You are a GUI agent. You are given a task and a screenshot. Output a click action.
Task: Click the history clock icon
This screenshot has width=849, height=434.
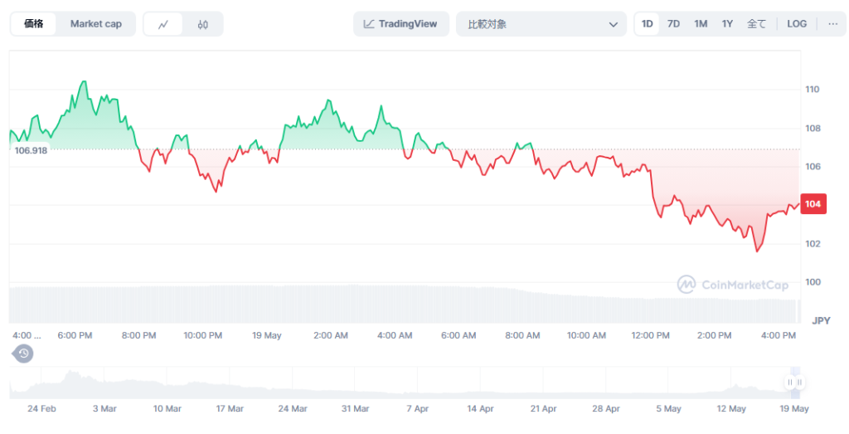point(24,354)
